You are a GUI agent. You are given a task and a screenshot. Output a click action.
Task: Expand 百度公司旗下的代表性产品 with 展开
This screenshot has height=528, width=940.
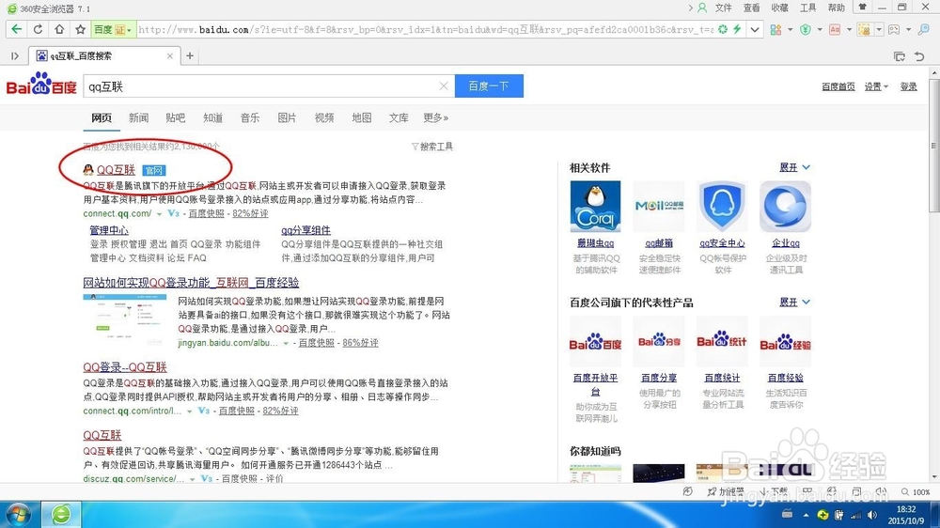[794, 303]
